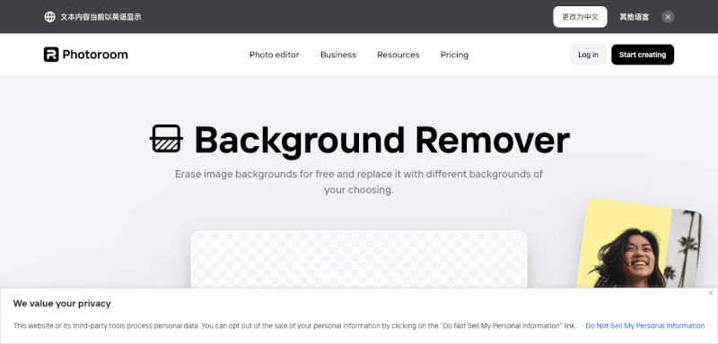
Task: Click the 'We value your privacy' heading
Action: pyautogui.click(x=62, y=304)
